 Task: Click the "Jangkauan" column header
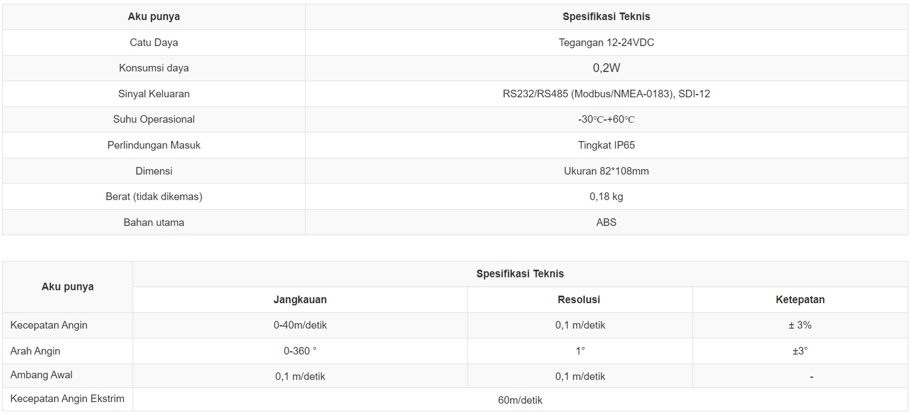(x=300, y=300)
